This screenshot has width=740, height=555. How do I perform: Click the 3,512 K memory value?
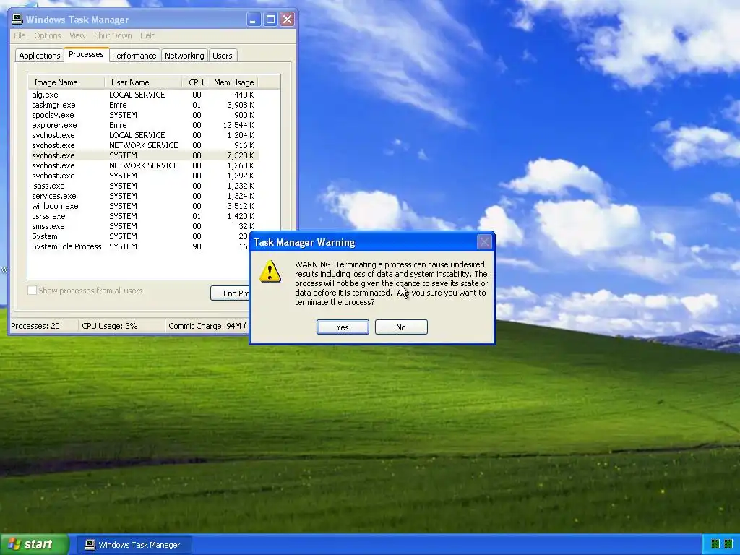tap(240, 206)
